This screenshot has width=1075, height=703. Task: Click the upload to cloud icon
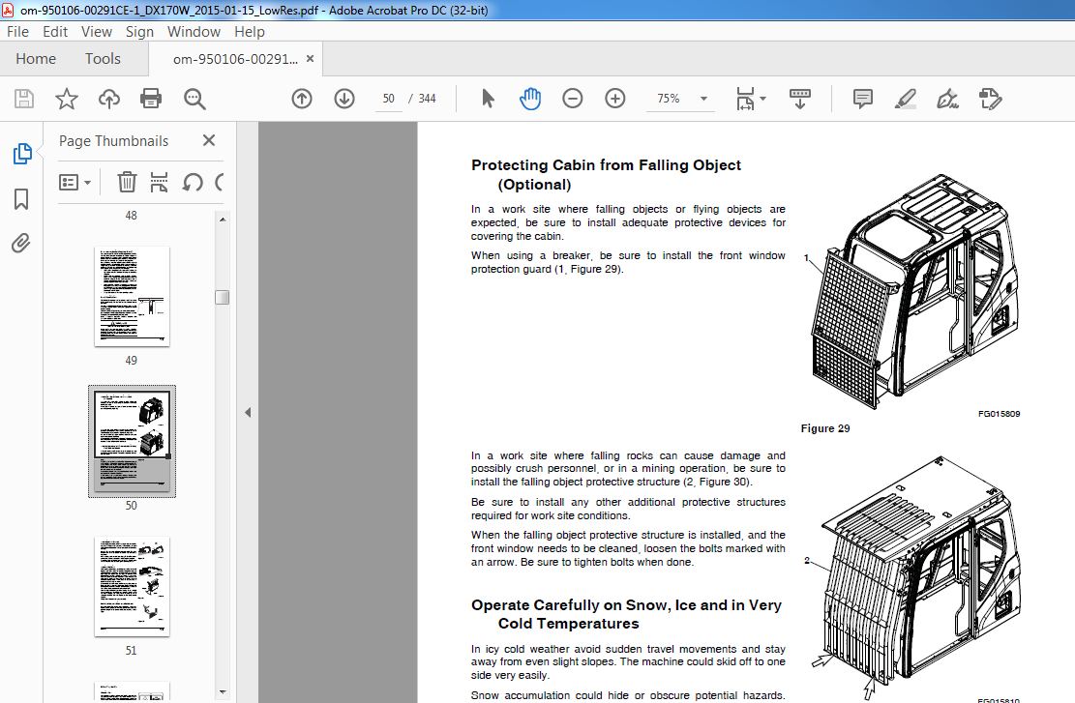[x=109, y=99]
